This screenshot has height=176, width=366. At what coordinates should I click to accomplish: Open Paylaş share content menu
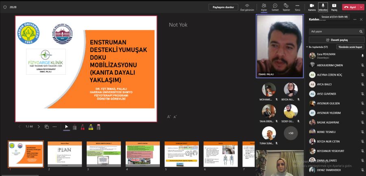[x=334, y=7]
